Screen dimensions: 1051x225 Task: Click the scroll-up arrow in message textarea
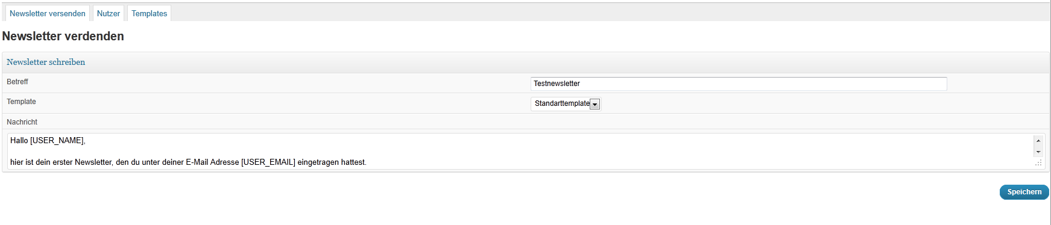coord(1038,141)
